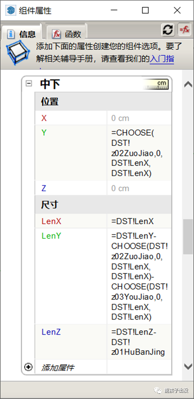This screenshot has height=399, width=194.
Task: Click the refresh icon button
Action: click(168, 30)
